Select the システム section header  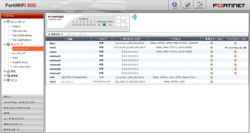[22, 16]
